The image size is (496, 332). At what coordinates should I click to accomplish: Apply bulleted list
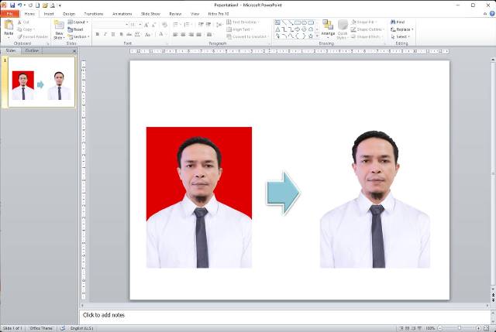177,25
